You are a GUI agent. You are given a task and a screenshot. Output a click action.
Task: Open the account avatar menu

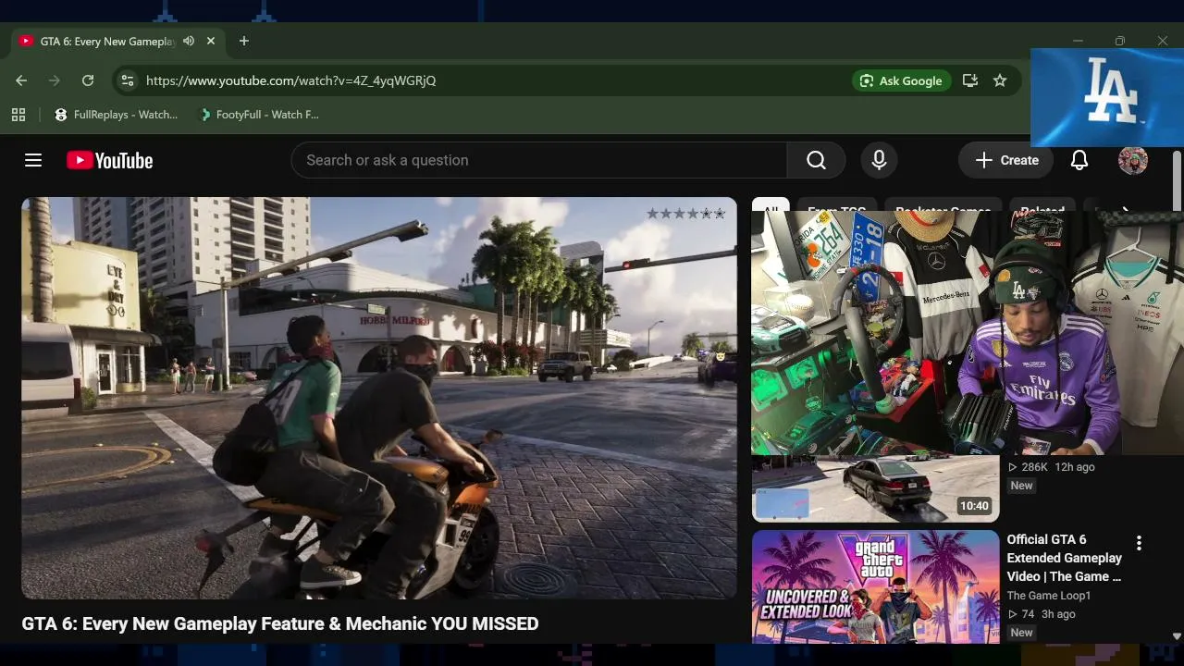(x=1133, y=160)
